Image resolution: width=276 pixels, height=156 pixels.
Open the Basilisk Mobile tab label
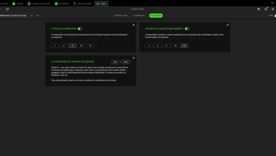pyautogui.click(x=85, y=4)
